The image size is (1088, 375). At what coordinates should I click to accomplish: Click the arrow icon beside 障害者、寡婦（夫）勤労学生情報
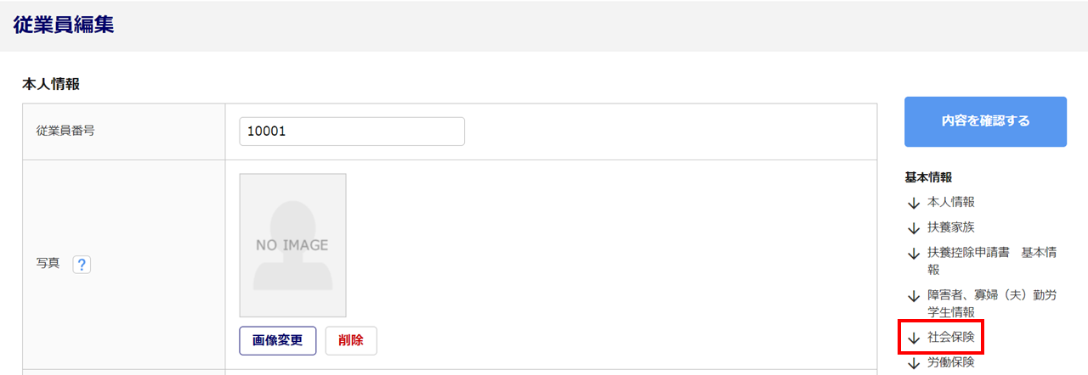(x=914, y=296)
